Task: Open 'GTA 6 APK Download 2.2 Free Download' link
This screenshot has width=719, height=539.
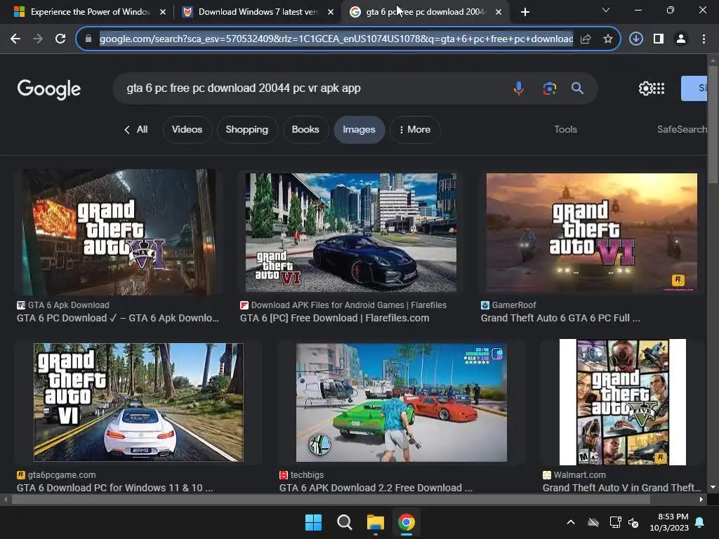Action: pos(376,488)
